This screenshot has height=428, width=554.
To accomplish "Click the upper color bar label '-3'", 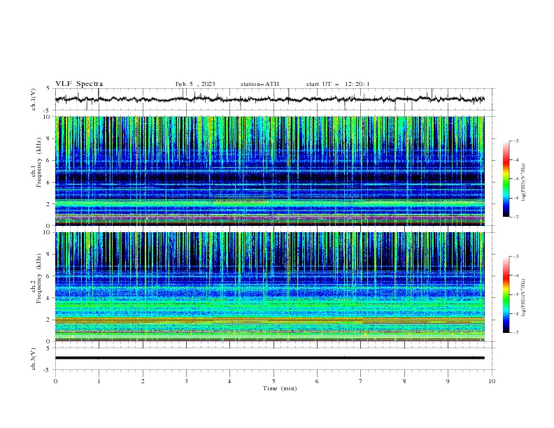I will coord(516,141).
